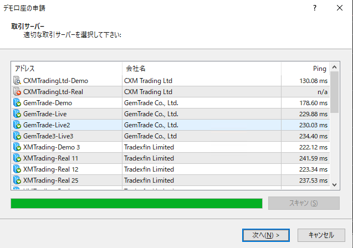Select the GemTrade-Live2 address

47,125
